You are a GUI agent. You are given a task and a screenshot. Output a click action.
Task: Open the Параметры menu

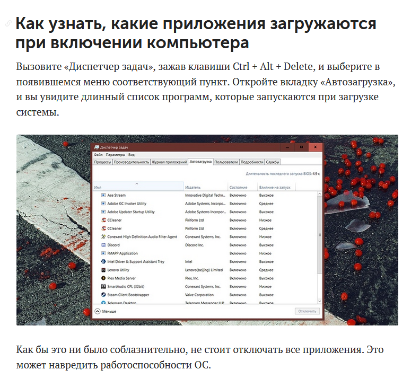pyautogui.click(x=115, y=154)
